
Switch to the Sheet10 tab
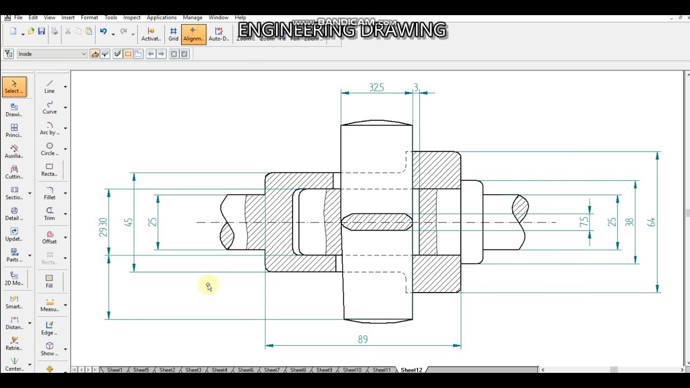pyautogui.click(x=352, y=370)
